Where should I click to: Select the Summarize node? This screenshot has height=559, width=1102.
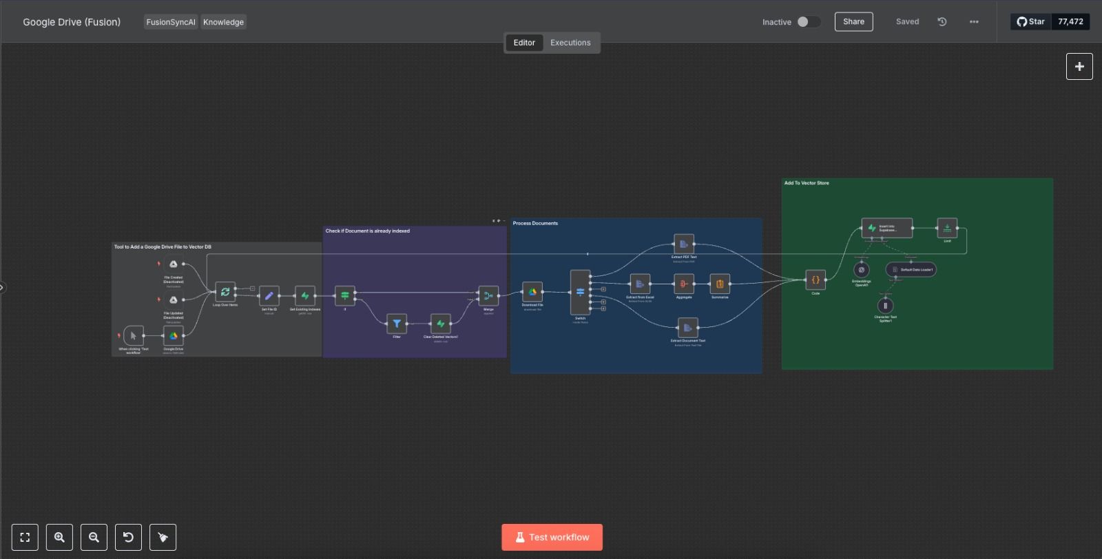720,284
